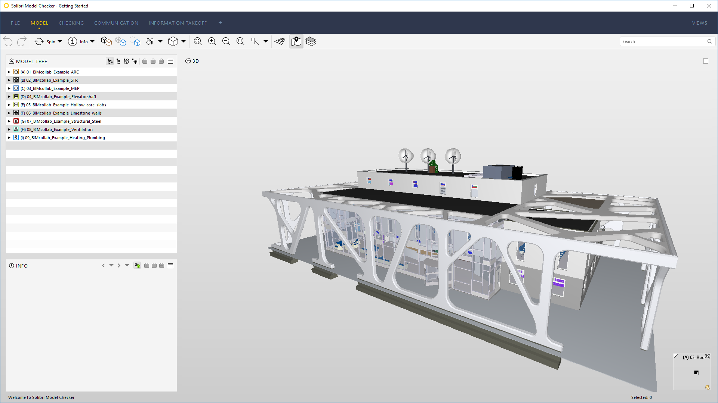
Task: Open the FILE menu
Action: coord(15,23)
